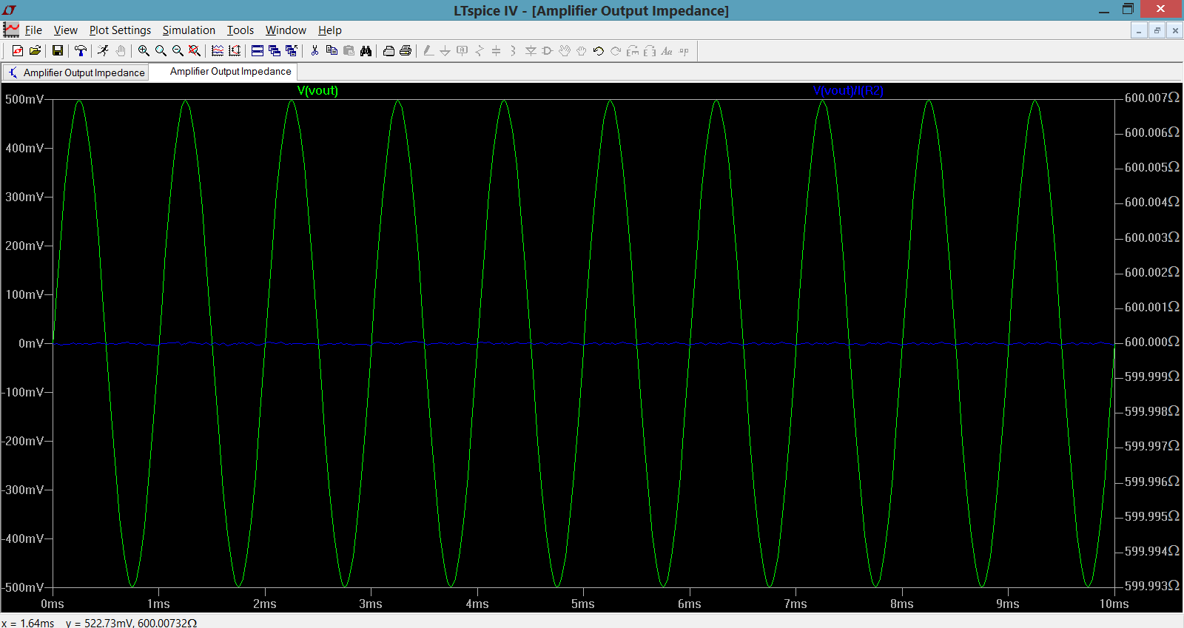Viewport: 1184px width, 628px height.
Task: Select the Move open hand tool
Action: (565, 50)
